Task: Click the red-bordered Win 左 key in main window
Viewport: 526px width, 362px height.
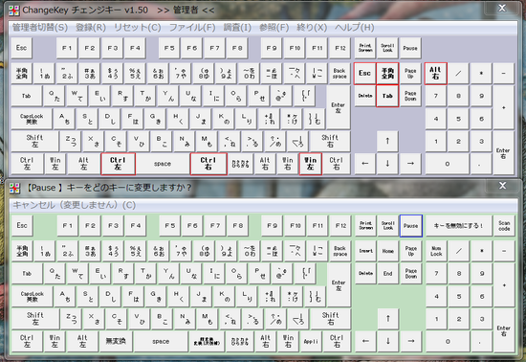Action: click(x=310, y=164)
